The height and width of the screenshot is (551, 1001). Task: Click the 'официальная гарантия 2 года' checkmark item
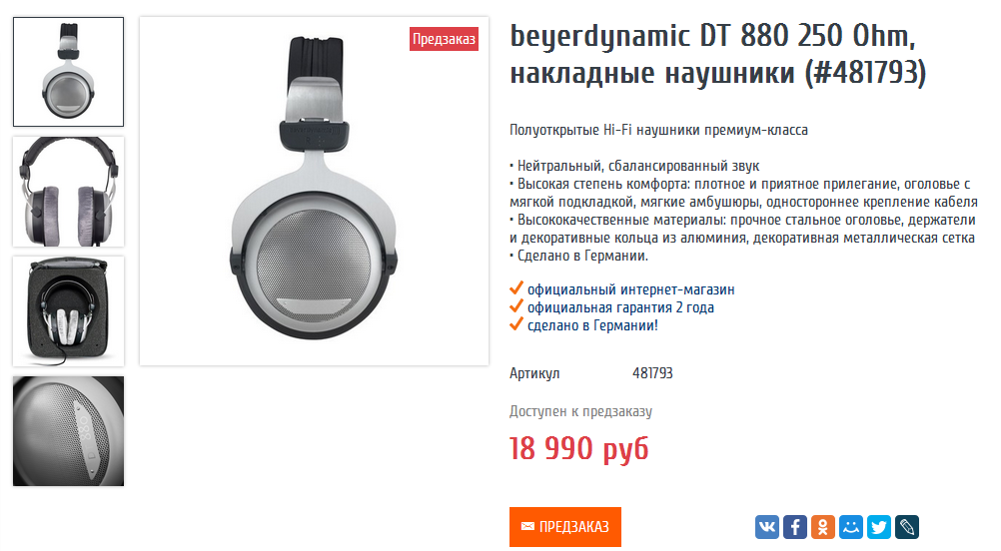click(612, 307)
